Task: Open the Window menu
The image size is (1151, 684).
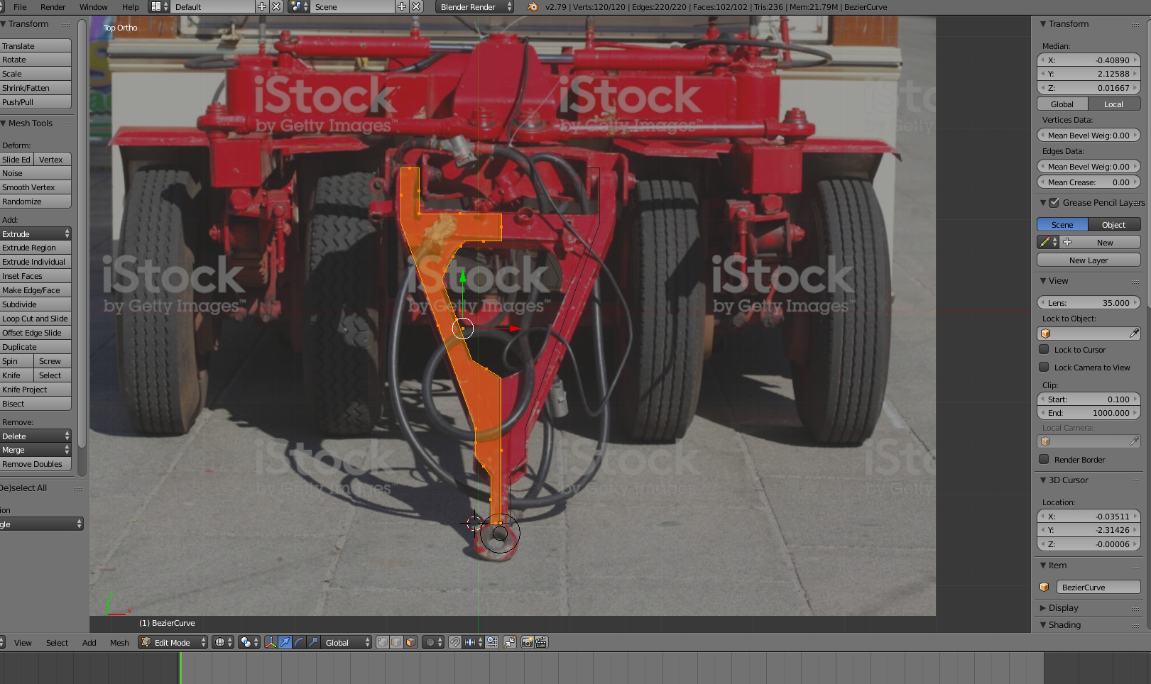Action: [x=93, y=6]
